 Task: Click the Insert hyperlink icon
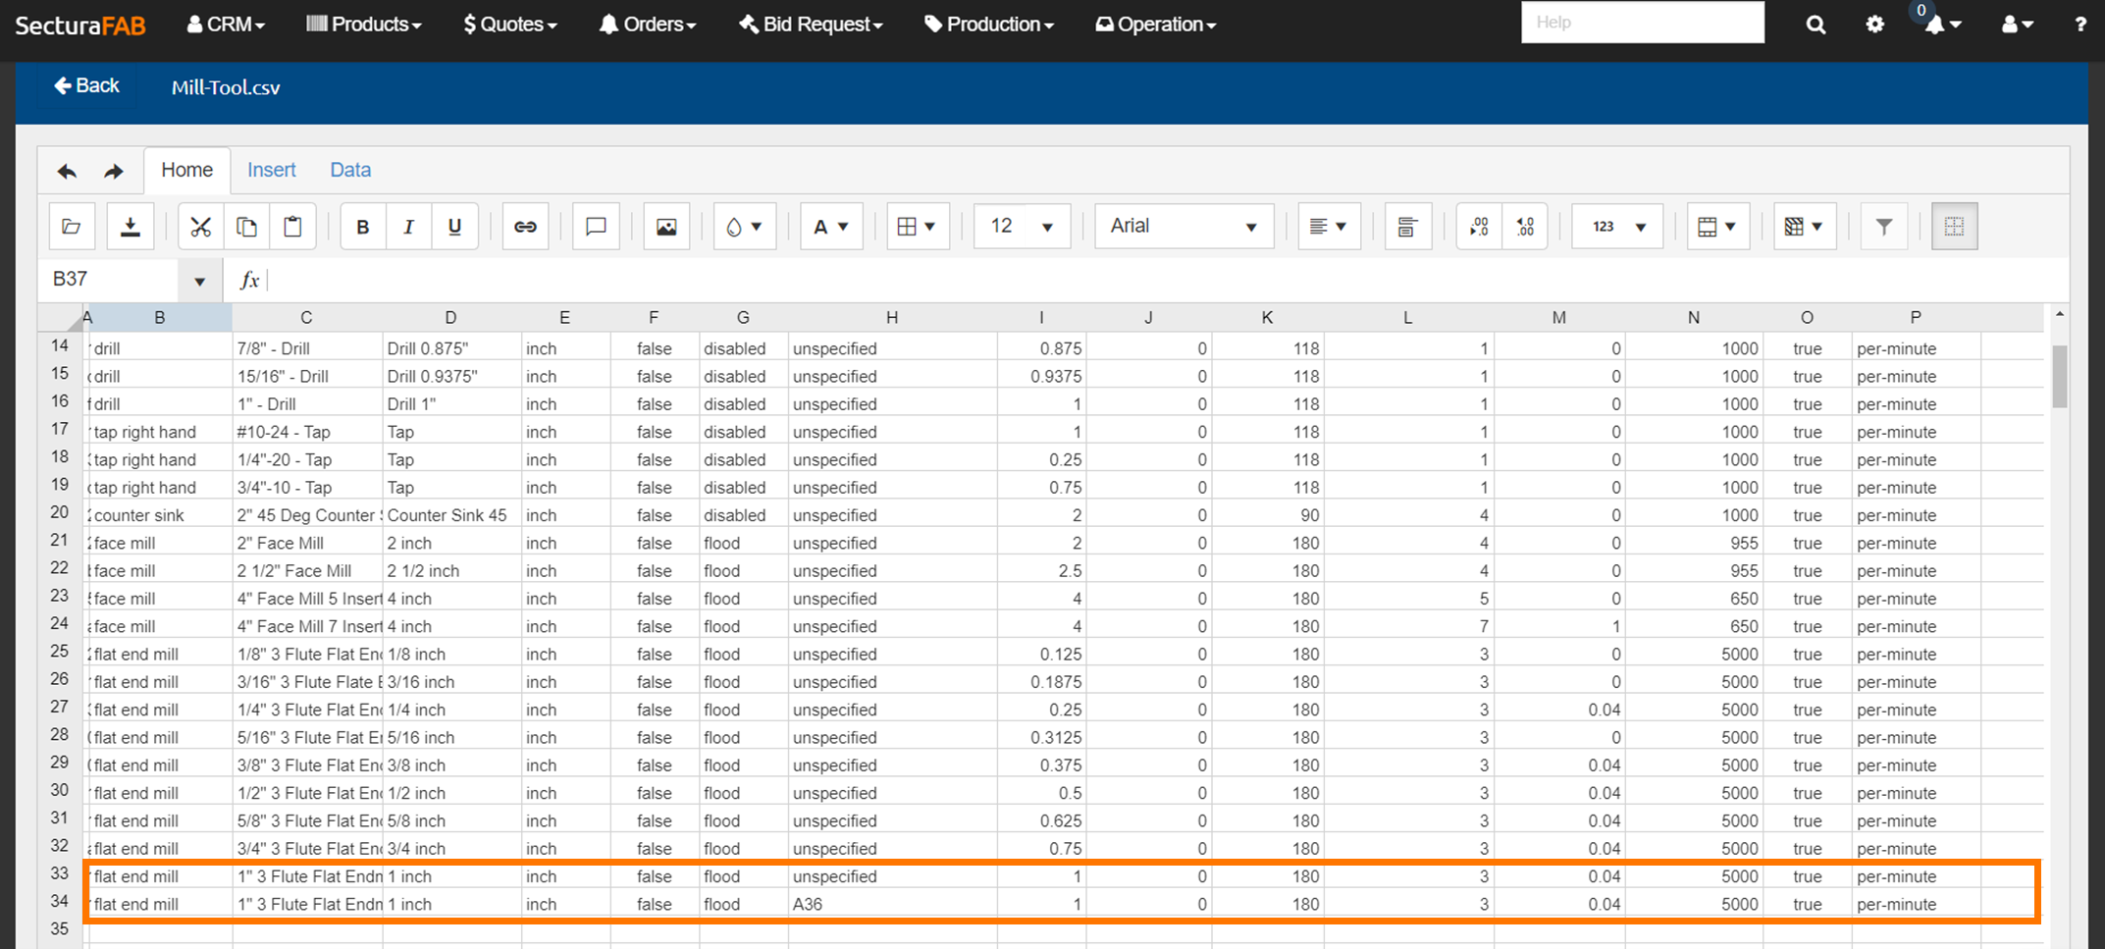click(525, 227)
